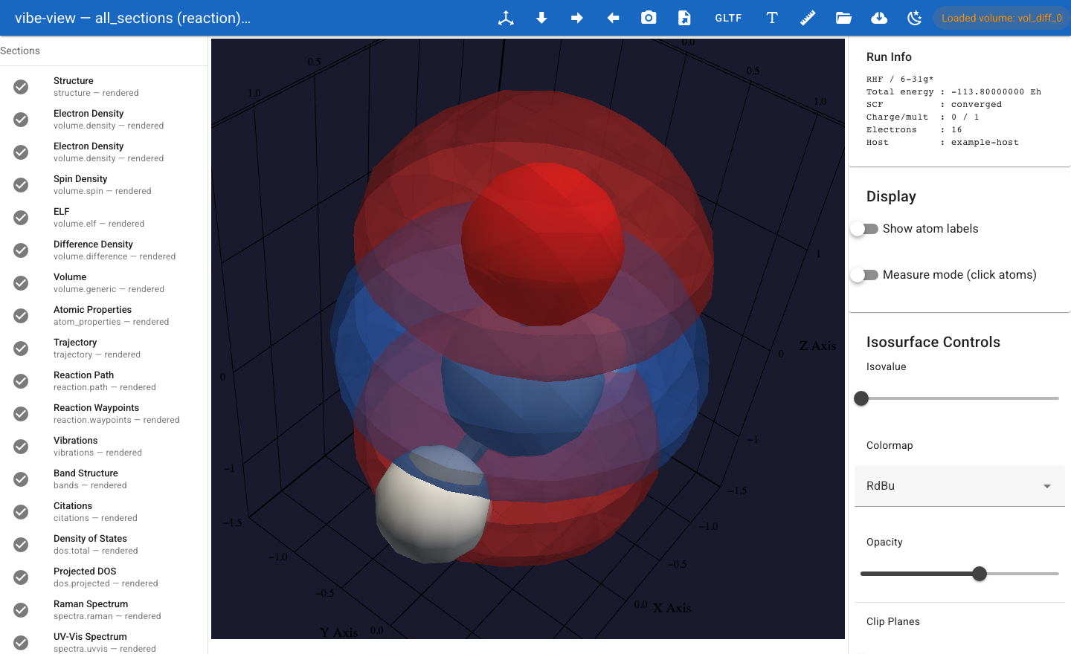Open a file with the folder icon
This screenshot has height=654, width=1071.
843,18
